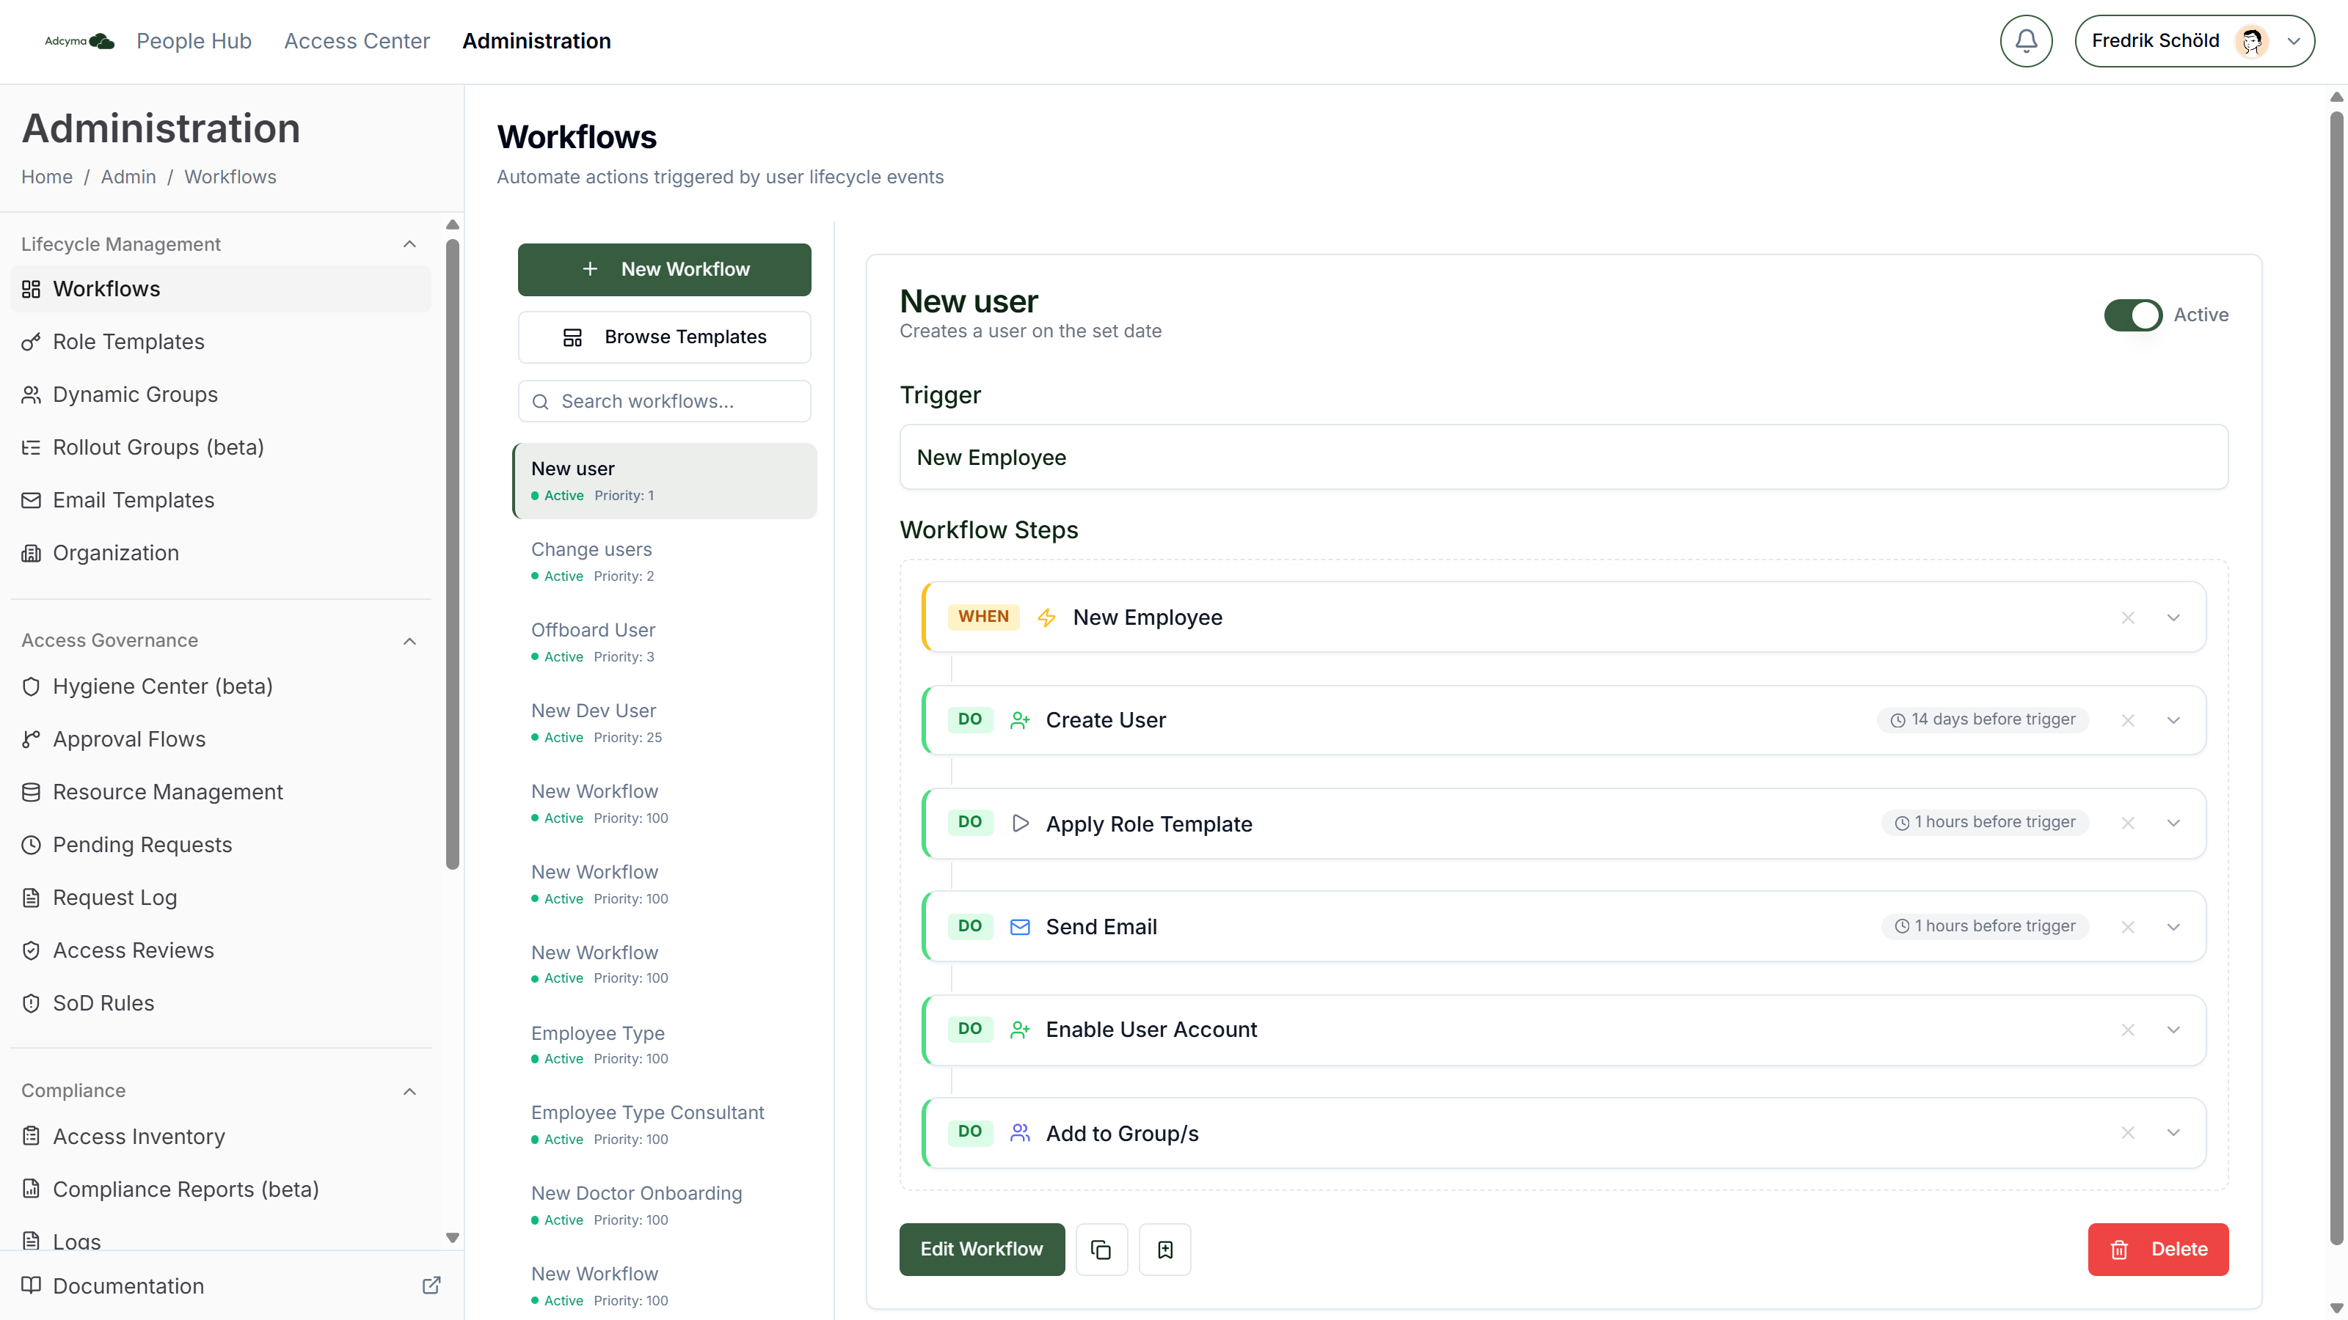Remove the Add to Group/s step
This screenshot has width=2348, height=1320.
pyautogui.click(x=2127, y=1132)
